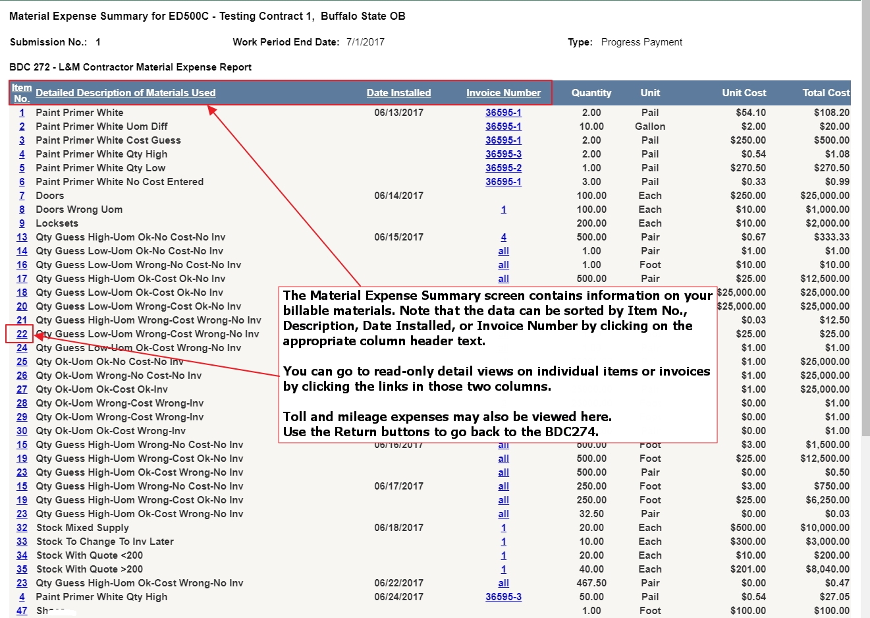Sort the table by Item No. header

pyautogui.click(x=22, y=93)
